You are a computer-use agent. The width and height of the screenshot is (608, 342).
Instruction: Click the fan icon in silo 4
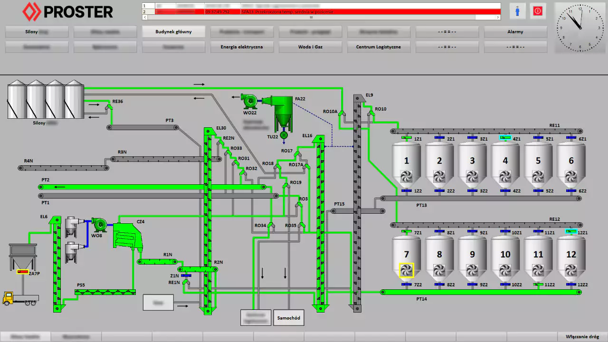[505, 177]
